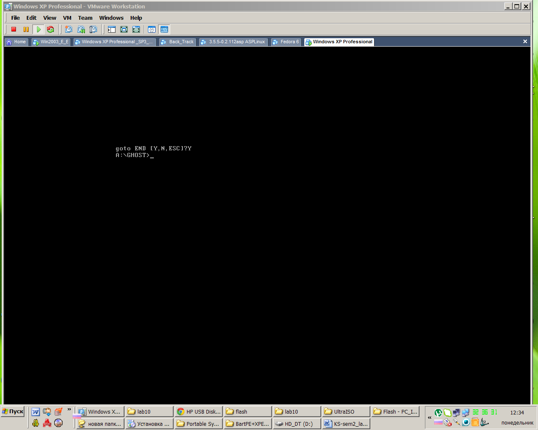Open UltraISO folder taskbar button
Viewport: 538px width, 430px height.
pyautogui.click(x=346, y=412)
